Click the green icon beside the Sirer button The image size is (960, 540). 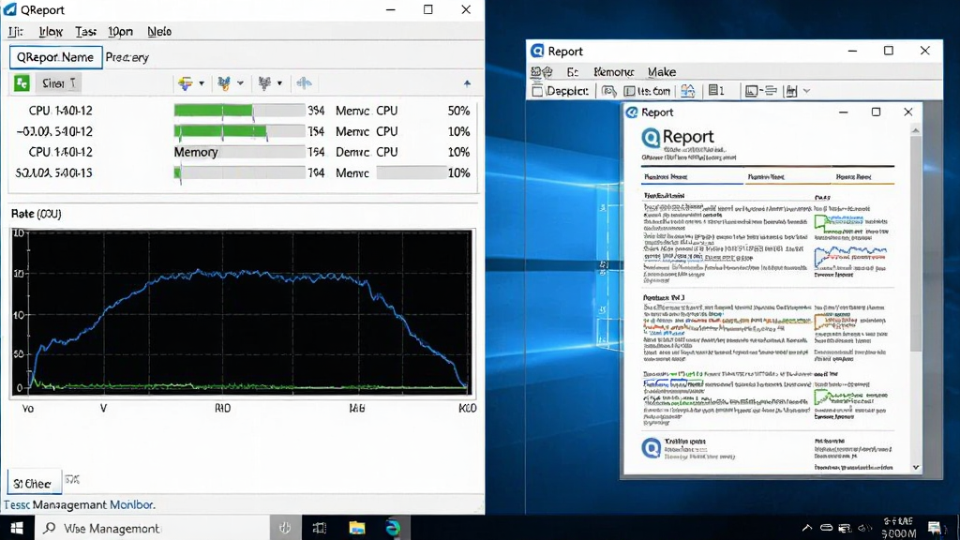[x=22, y=82]
